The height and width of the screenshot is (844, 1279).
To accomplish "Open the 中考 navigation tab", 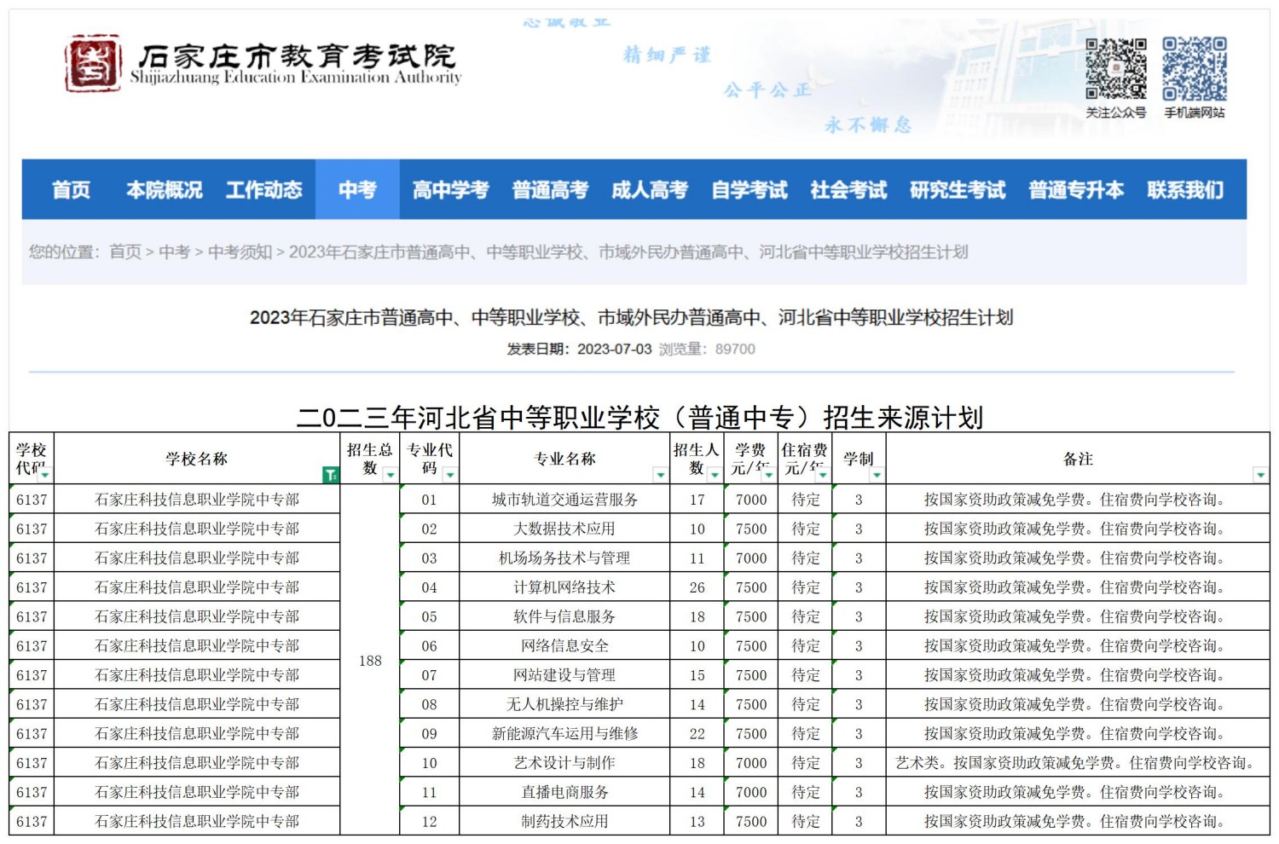I will click(x=356, y=189).
